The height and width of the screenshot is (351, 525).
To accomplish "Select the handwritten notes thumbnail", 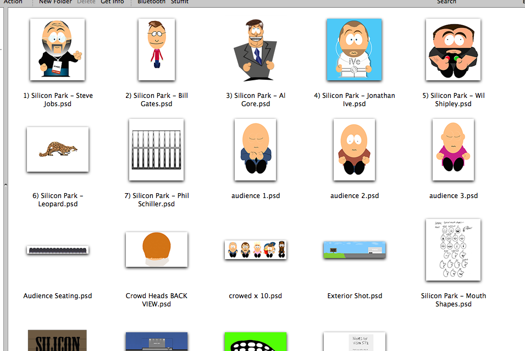I will point(355,342).
